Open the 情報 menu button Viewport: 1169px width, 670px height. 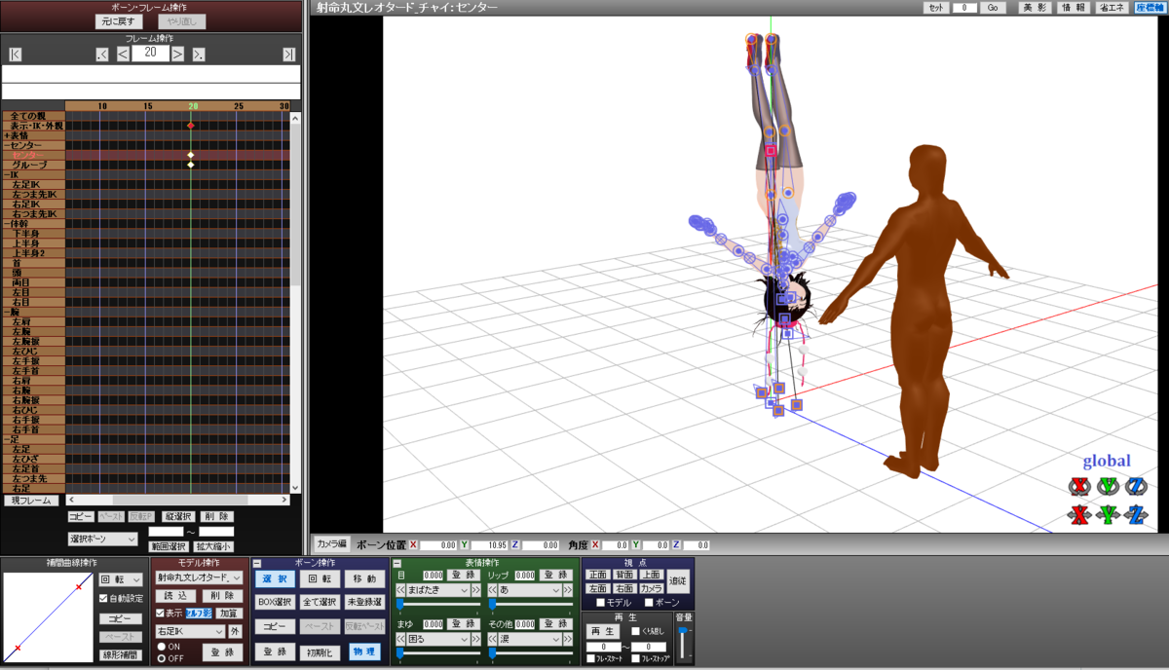coord(1074,7)
